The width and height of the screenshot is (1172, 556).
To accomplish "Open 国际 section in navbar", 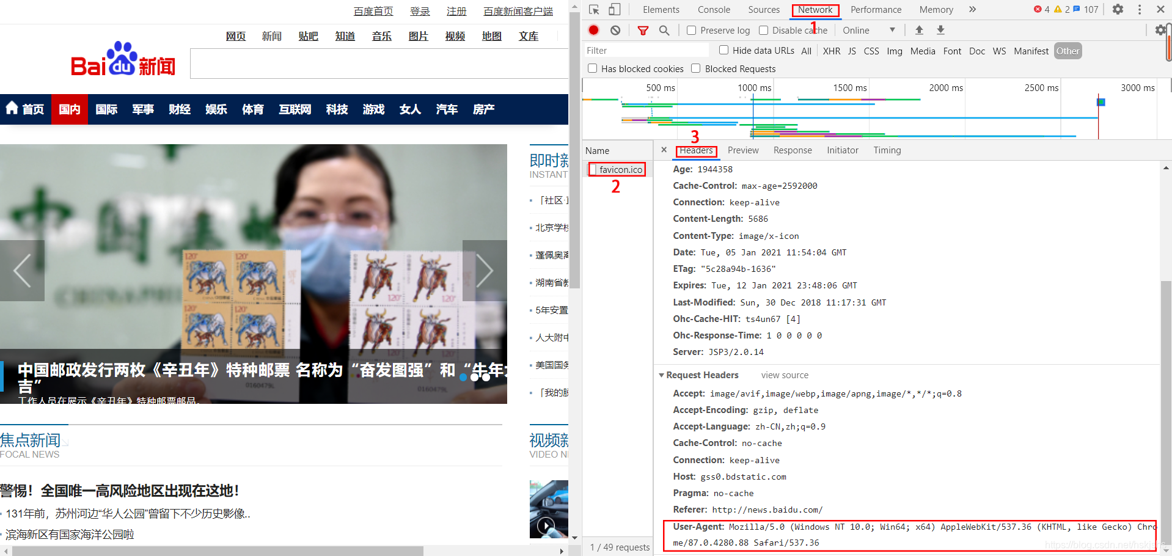I will [x=106, y=109].
